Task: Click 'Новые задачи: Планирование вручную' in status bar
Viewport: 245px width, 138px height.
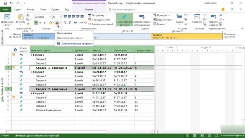Action: tap(37, 136)
